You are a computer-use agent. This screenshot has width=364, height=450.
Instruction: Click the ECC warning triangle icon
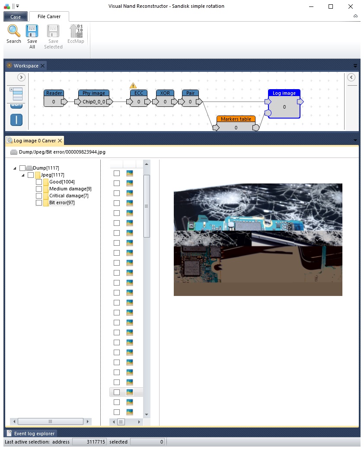pyautogui.click(x=133, y=86)
